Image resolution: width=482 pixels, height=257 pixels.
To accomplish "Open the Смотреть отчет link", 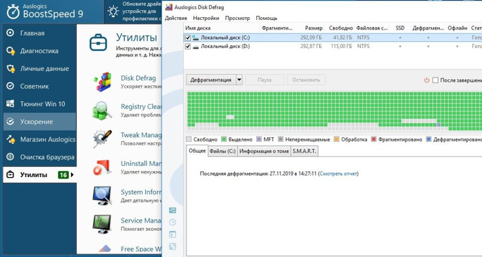I will pos(338,174).
